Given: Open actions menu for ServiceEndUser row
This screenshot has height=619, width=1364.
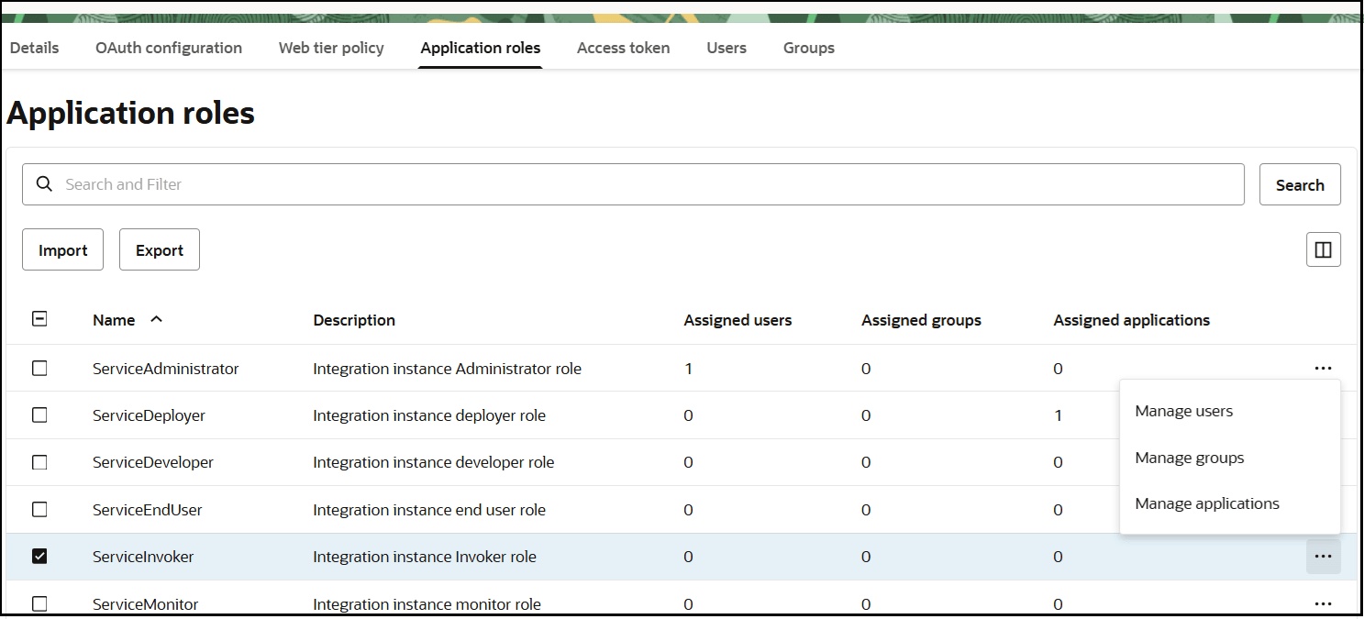Looking at the screenshot, I should (x=1323, y=509).
